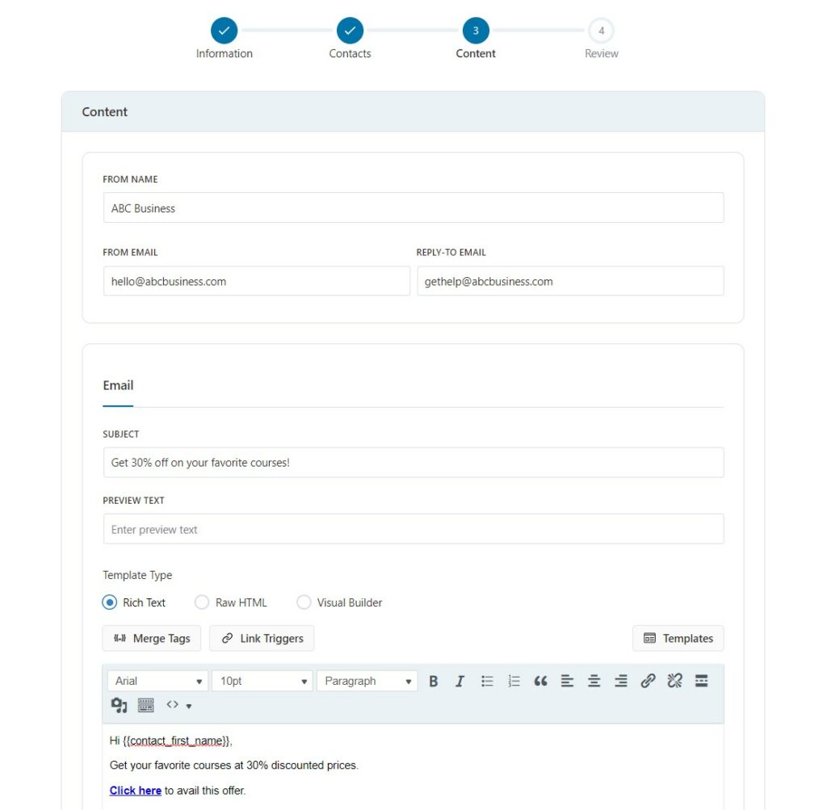This screenshot has height=810, width=827.
Task: Select the Raw HTML template type
Action: [x=202, y=602]
